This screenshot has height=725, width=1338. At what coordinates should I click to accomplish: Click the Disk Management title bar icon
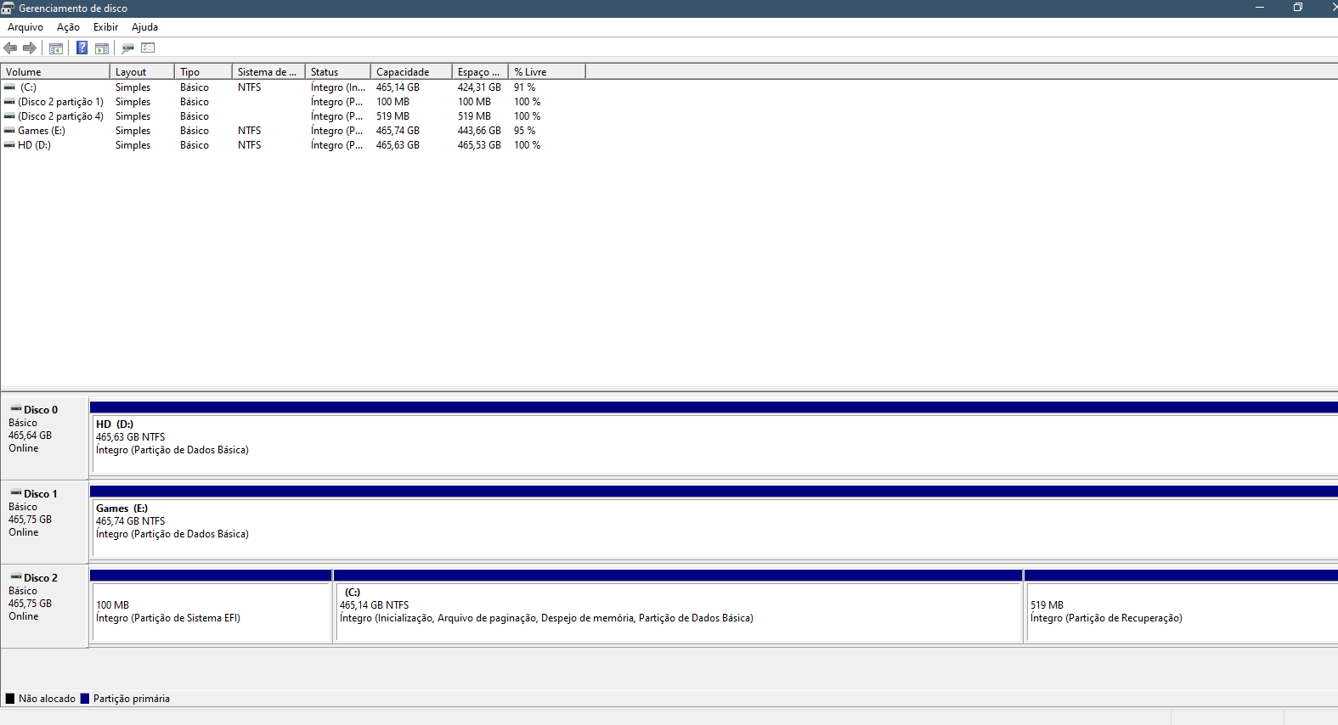click(8, 8)
